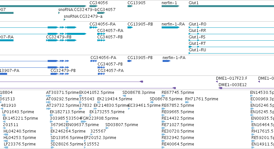Select EST EK182713.5prime
Screen dimensions: 274x149
click(67, 112)
